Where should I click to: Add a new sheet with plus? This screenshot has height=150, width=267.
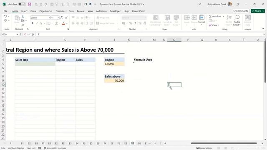155,143
